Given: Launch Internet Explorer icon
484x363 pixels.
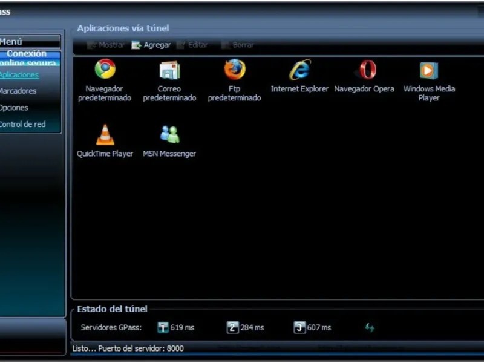Looking at the screenshot, I should [x=299, y=70].
